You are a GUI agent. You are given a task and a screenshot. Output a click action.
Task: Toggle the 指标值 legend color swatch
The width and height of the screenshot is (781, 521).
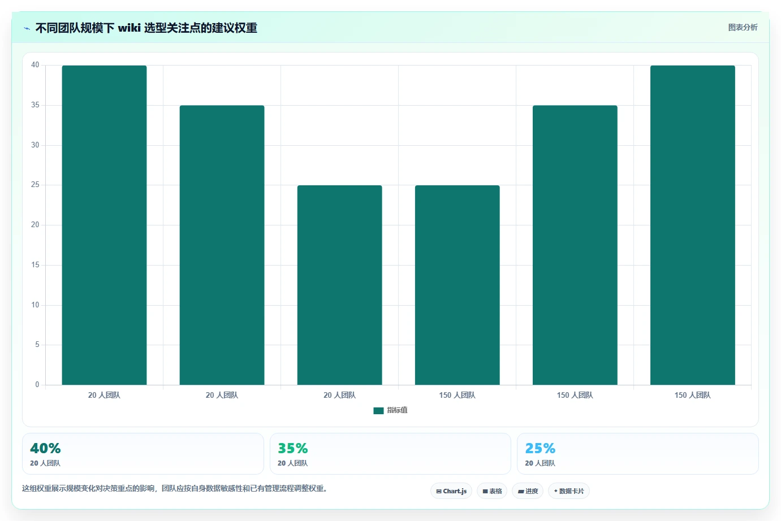coord(378,411)
